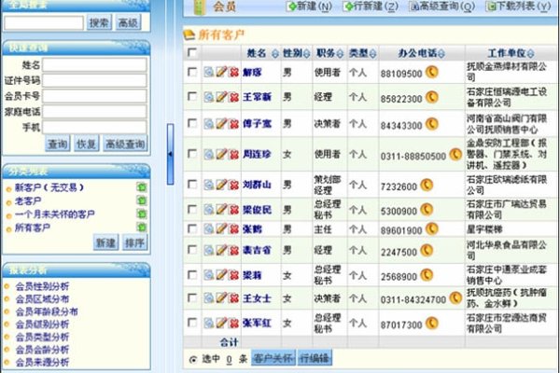The height and width of the screenshot is (373, 560).
Task: Click the 行编辑 button
Action: [x=315, y=358]
